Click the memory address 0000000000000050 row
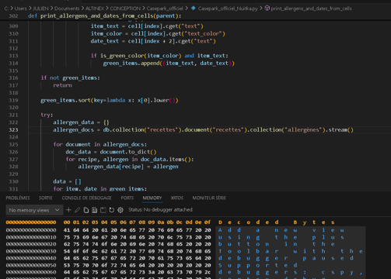The height and width of the screenshot is (279, 391). pos(31,265)
